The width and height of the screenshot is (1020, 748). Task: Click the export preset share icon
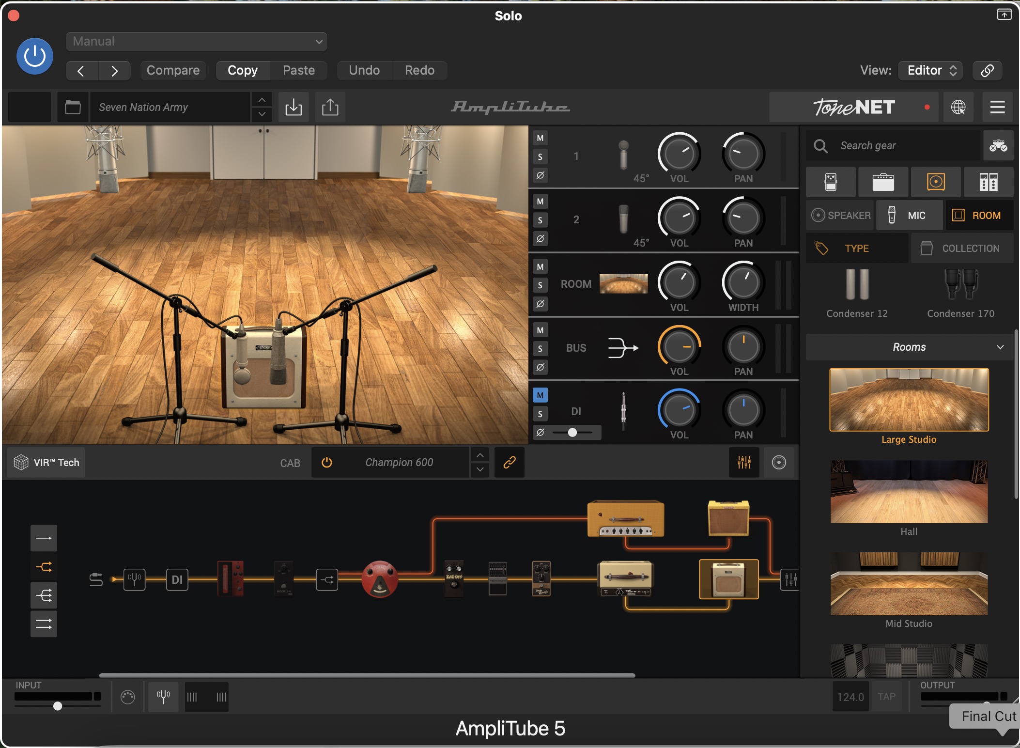pyautogui.click(x=330, y=107)
